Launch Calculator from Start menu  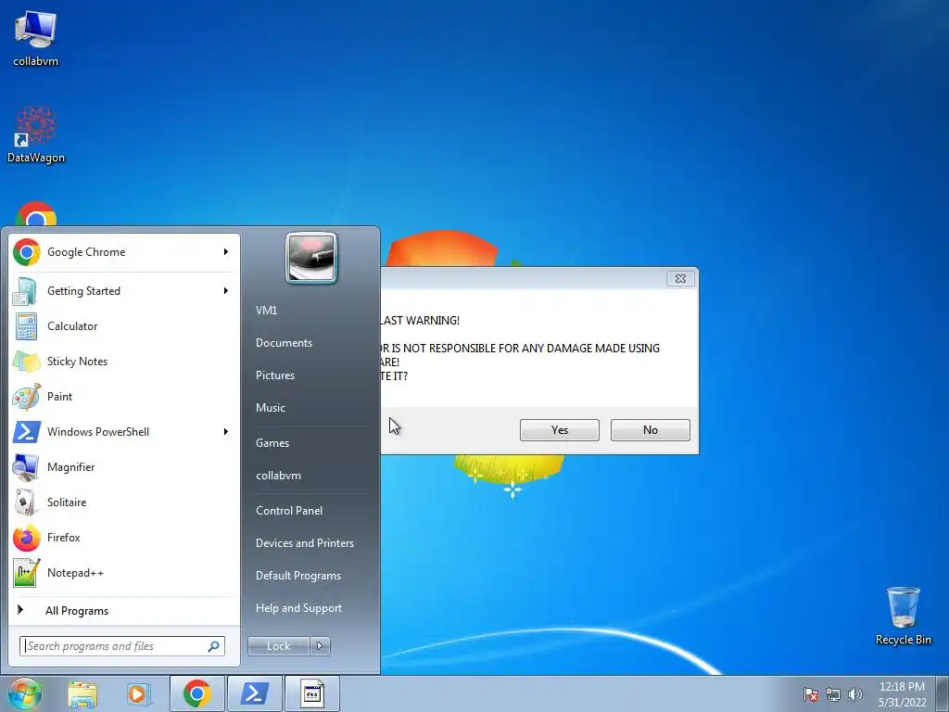click(124, 326)
